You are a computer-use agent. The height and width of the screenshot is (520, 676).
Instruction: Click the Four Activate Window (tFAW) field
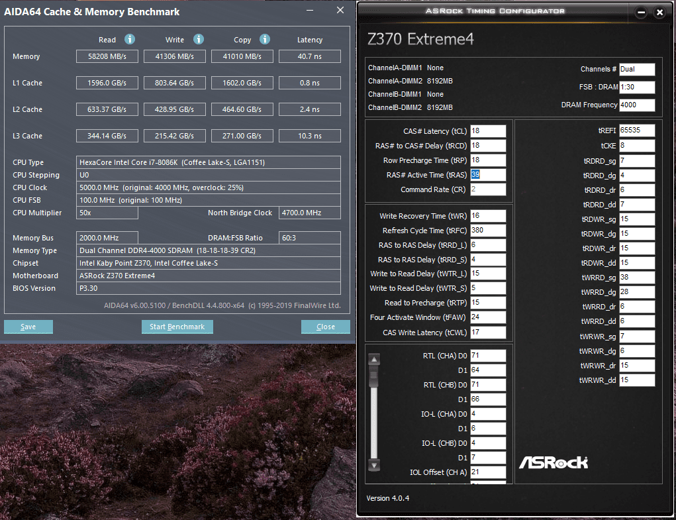point(488,317)
